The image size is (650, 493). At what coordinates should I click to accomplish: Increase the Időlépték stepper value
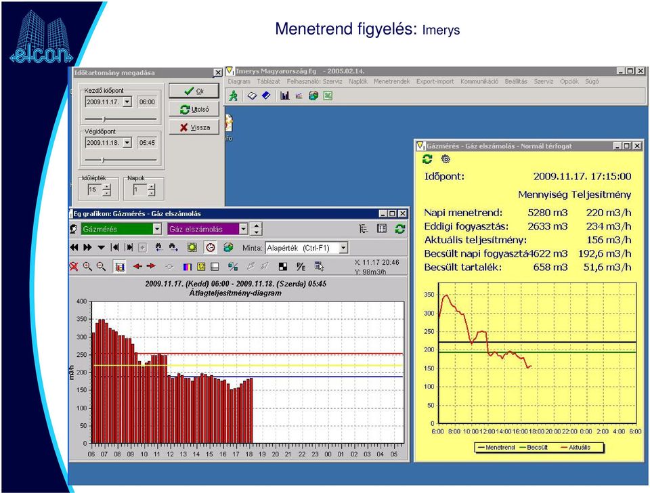tap(107, 187)
